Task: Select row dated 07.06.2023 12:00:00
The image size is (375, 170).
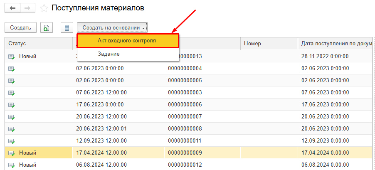Action: point(101,92)
